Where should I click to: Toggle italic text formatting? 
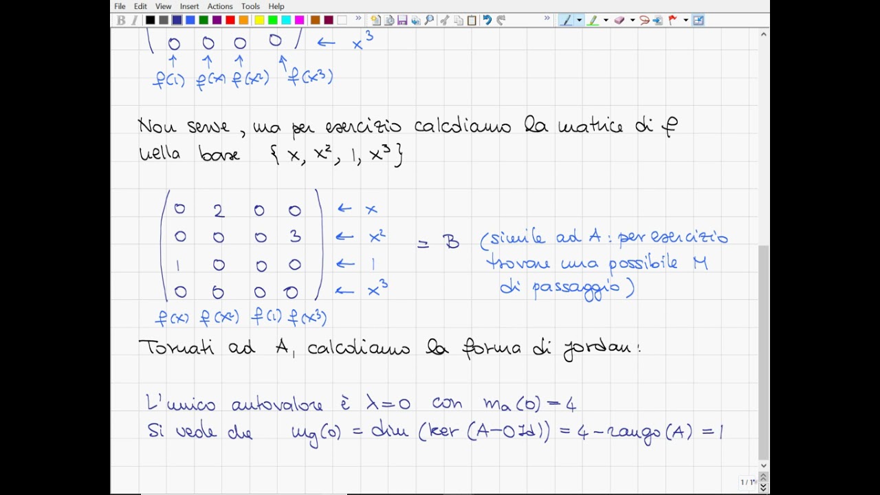pyautogui.click(x=134, y=20)
